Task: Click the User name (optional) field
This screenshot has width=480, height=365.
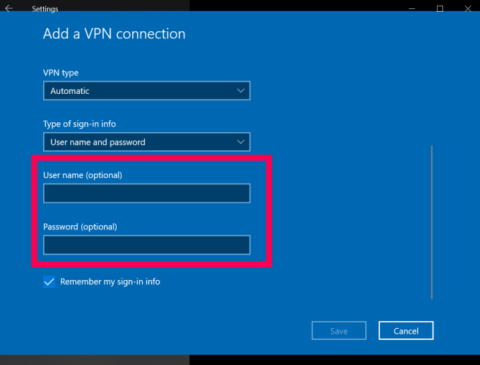Action: (x=147, y=193)
